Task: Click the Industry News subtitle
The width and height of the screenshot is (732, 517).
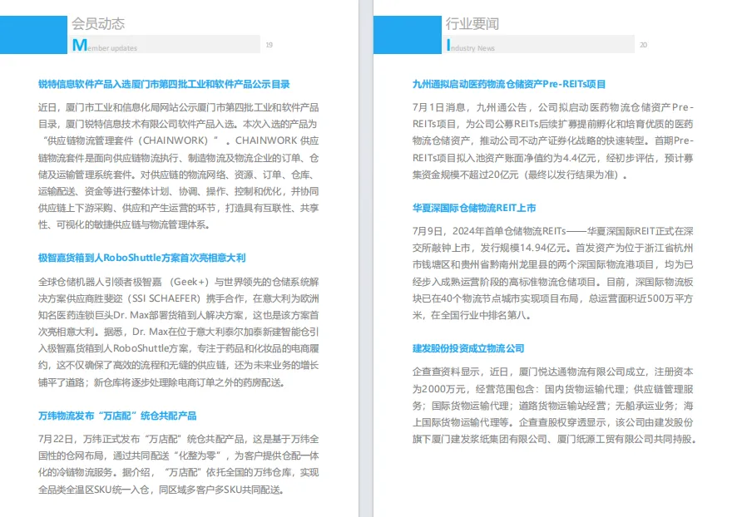Action: coord(471,46)
